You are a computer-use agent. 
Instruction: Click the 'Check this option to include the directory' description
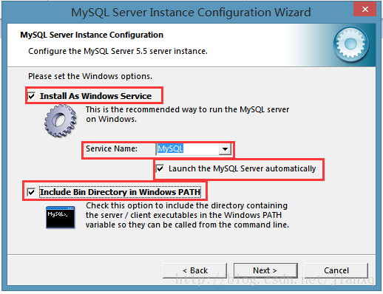[x=187, y=215]
